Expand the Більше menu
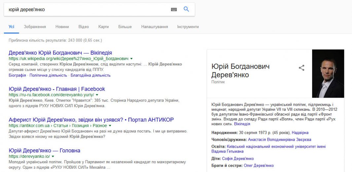This screenshot has width=352, height=172. point(125,27)
